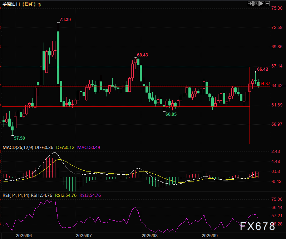Click the scroll-to-start chart icon
286x239 pixels.
point(256,3)
